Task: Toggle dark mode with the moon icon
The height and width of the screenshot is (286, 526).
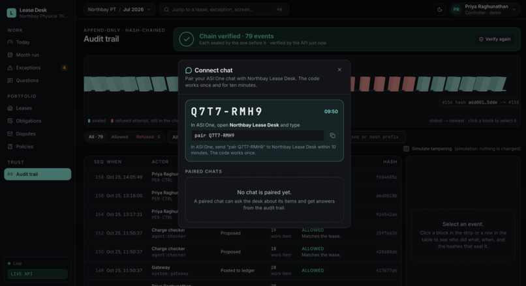Action: click(439, 10)
